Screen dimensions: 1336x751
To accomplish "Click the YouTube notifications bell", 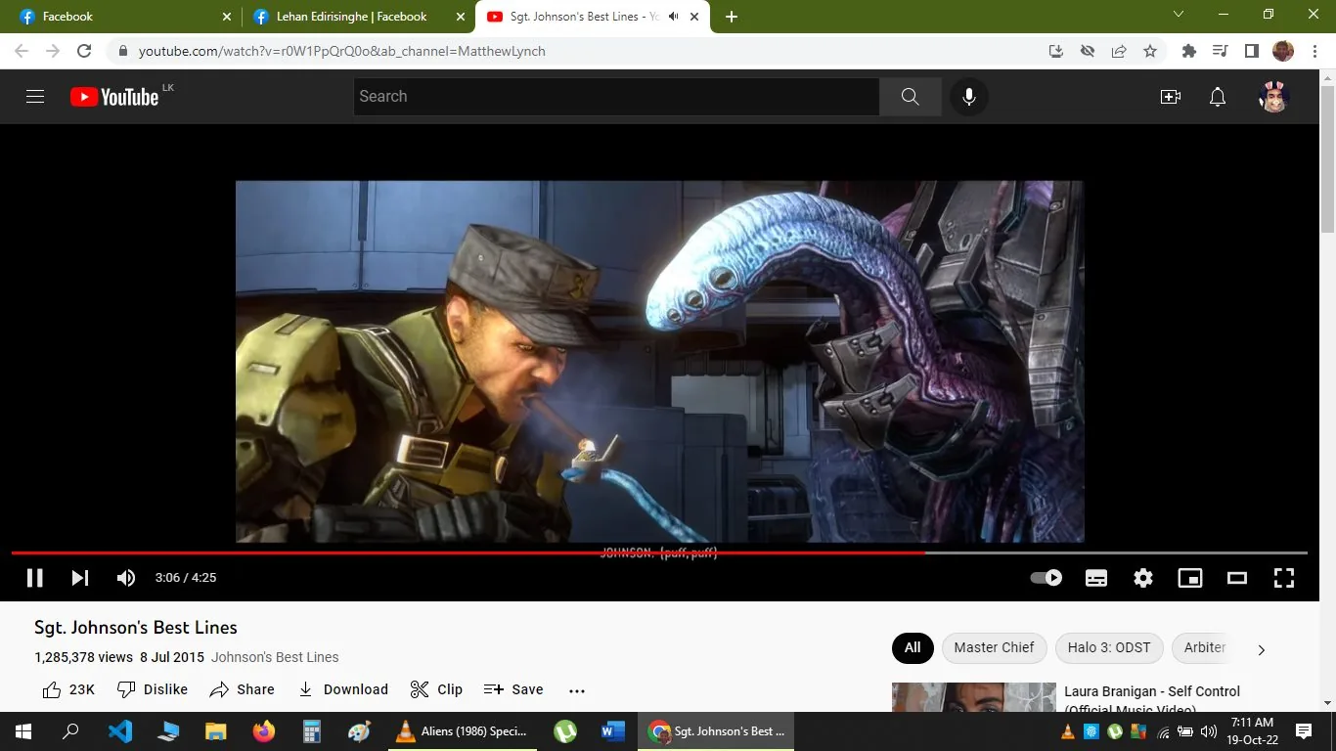I will (1217, 96).
